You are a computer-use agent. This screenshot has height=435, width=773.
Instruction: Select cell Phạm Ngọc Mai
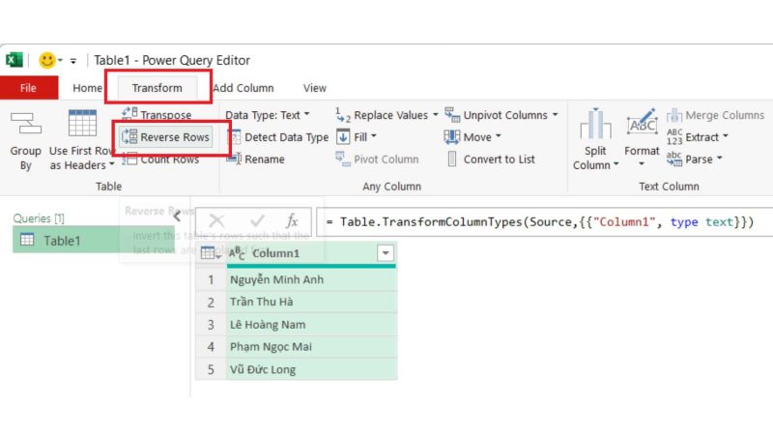click(311, 347)
